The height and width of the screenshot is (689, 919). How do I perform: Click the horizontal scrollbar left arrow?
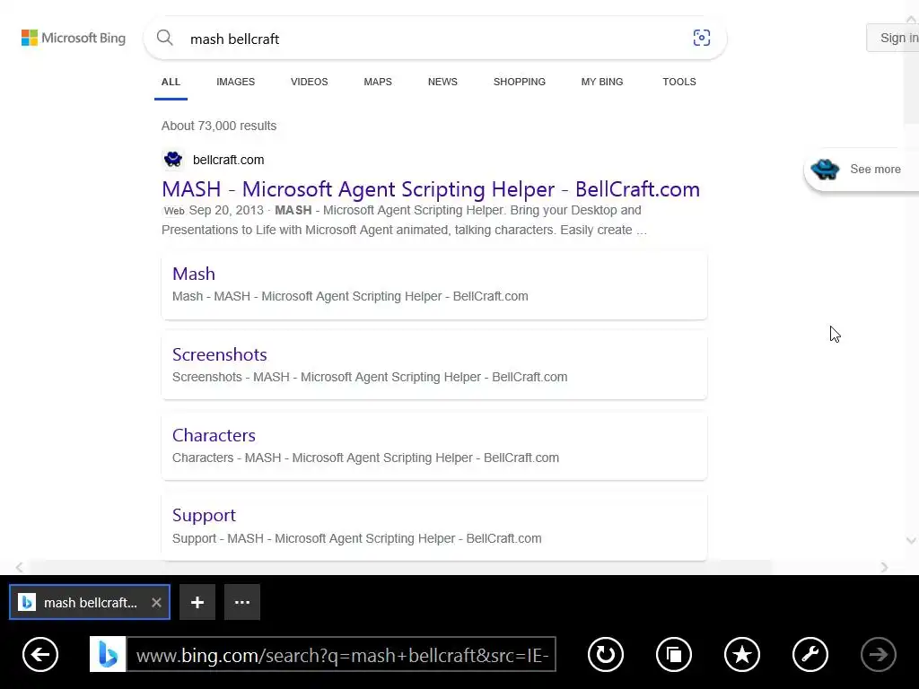pyautogui.click(x=20, y=567)
